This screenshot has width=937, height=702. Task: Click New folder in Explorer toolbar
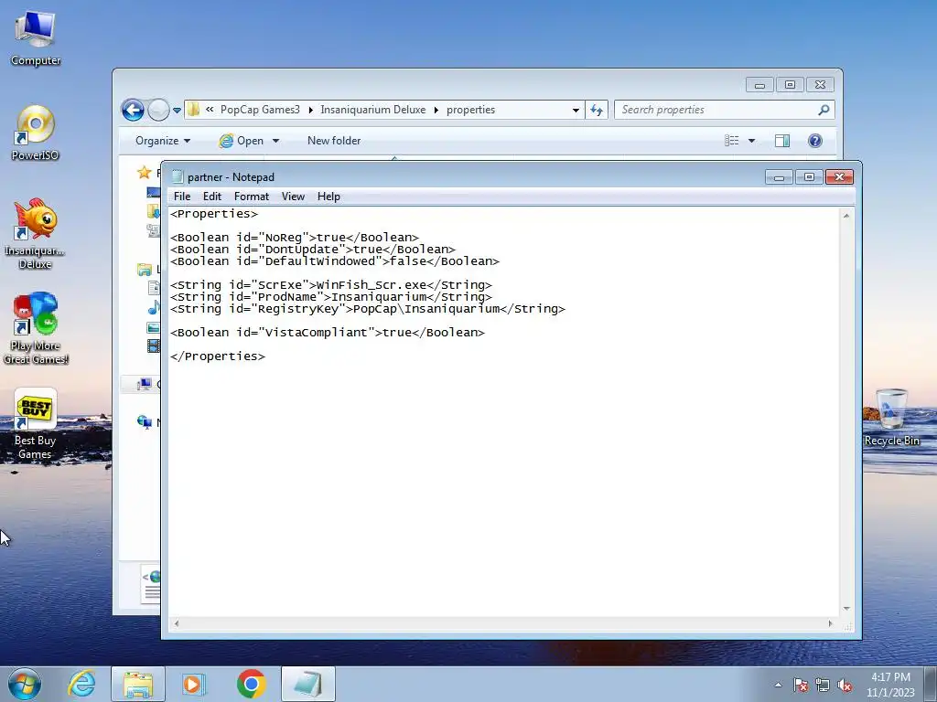[334, 141]
